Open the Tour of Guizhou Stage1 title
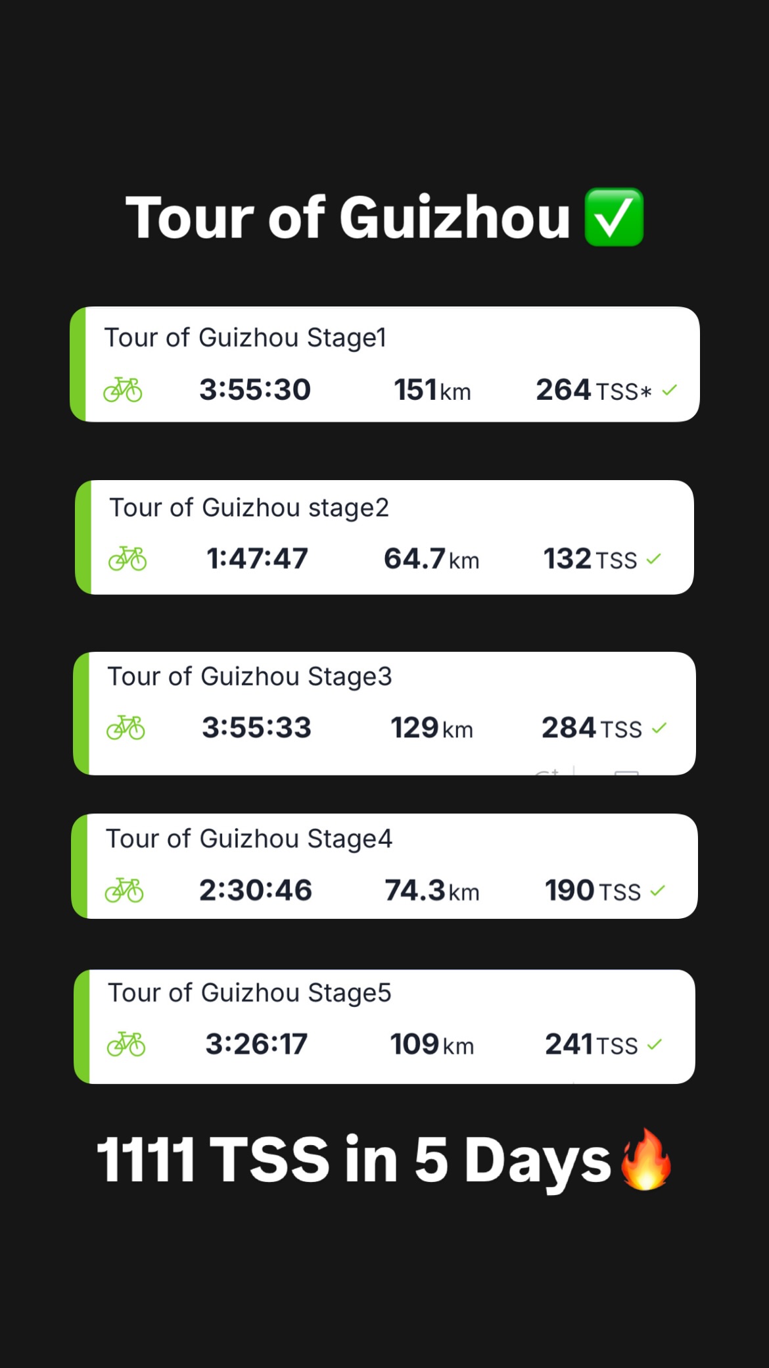Image resolution: width=769 pixels, height=1368 pixels. pos(245,338)
